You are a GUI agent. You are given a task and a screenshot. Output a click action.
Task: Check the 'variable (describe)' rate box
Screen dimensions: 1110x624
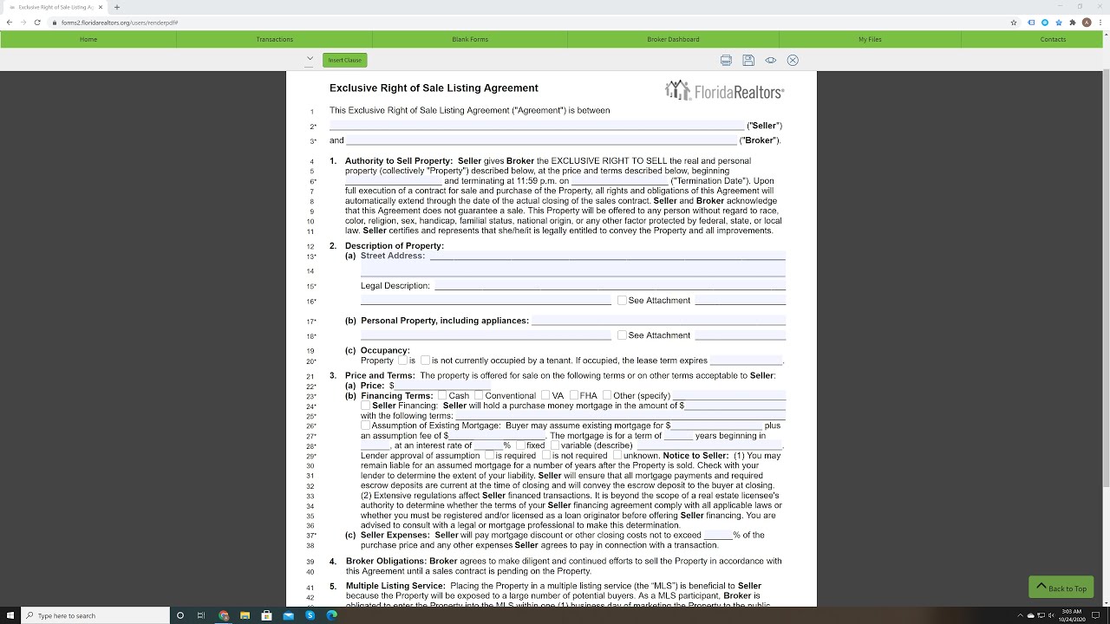[x=555, y=445]
